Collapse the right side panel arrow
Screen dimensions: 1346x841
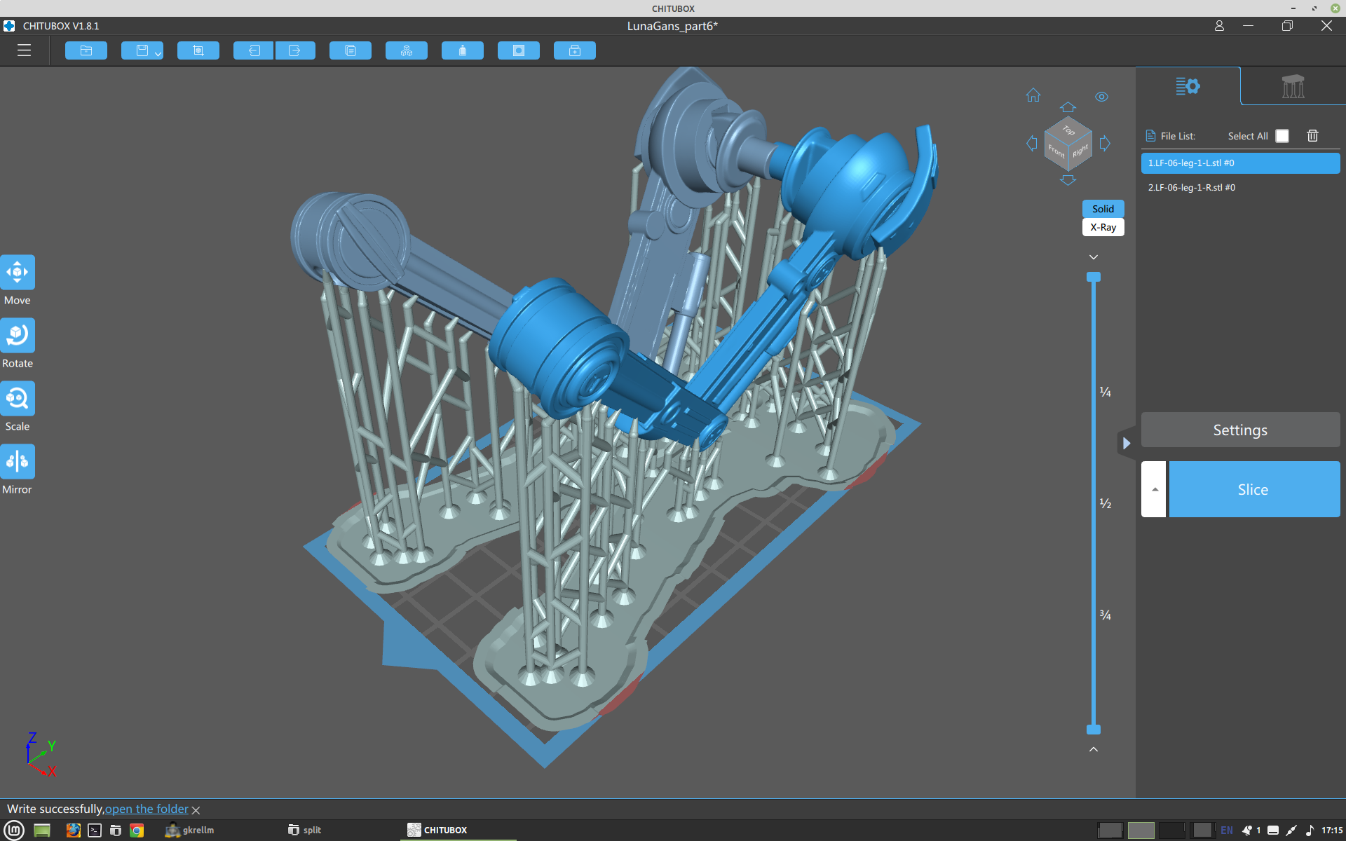coord(1126,443)
